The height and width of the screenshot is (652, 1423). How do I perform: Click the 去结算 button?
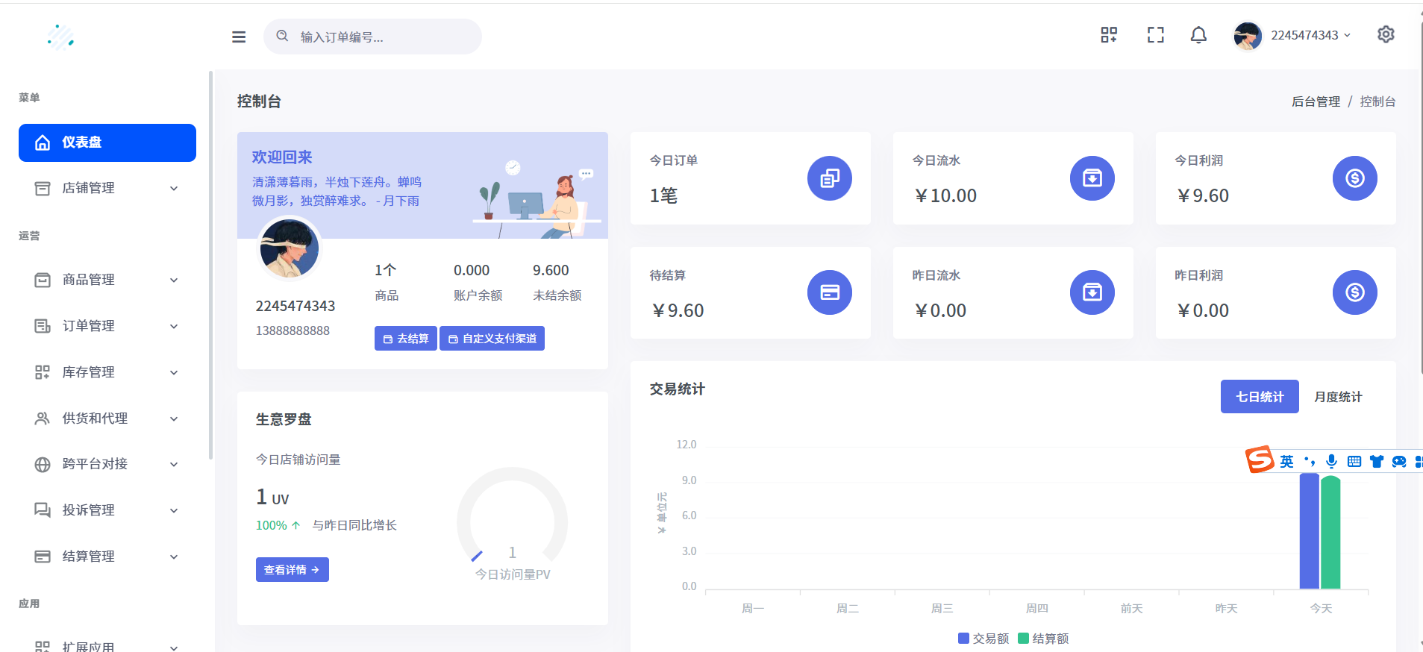click(x=406, y=339)
